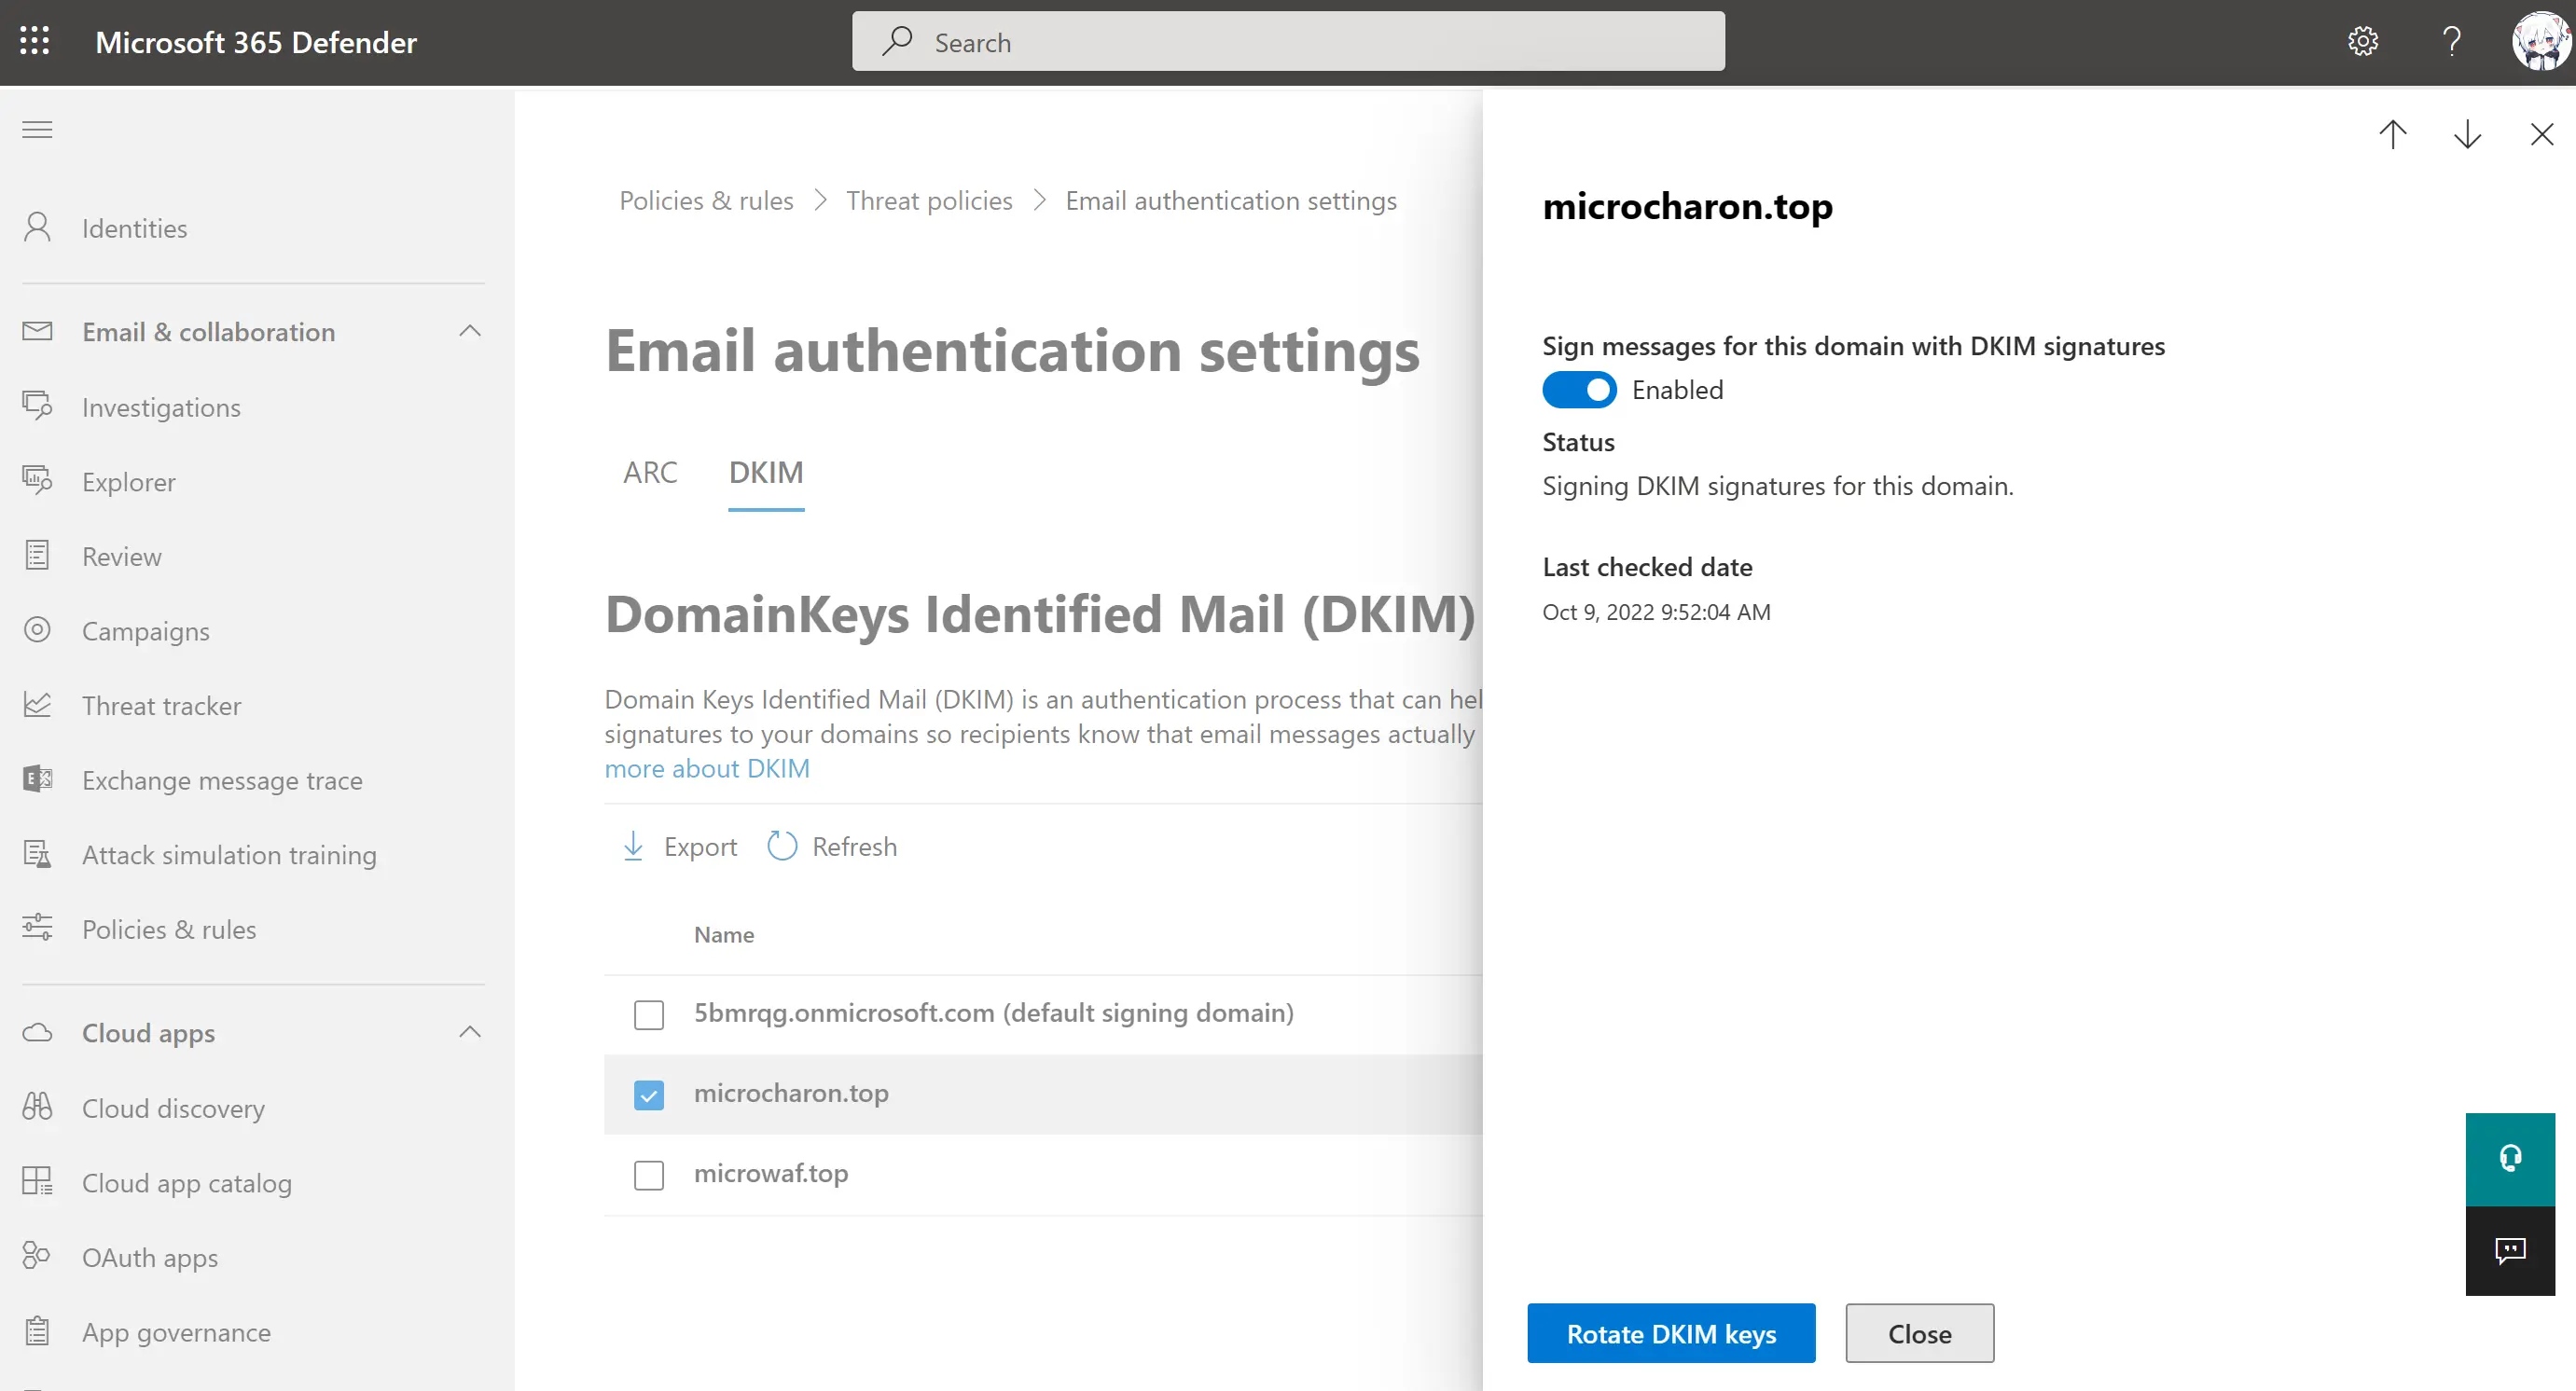
Task: Disable DKIM signing toggle for microcharon.top
Action: click(1579, 390)
